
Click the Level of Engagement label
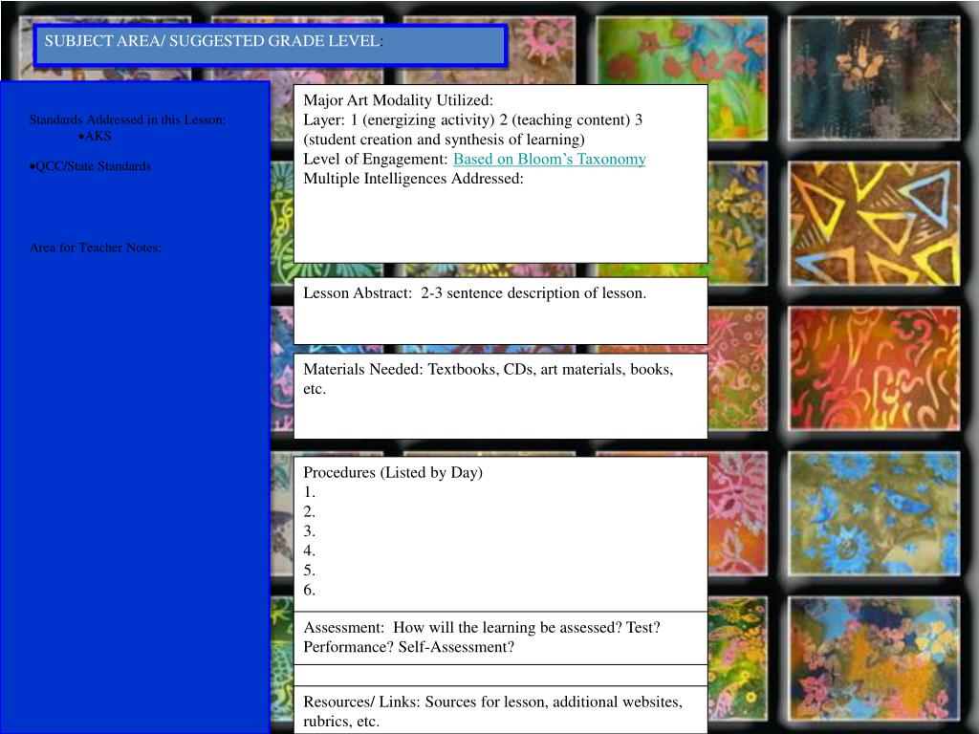tap(376, 160)
